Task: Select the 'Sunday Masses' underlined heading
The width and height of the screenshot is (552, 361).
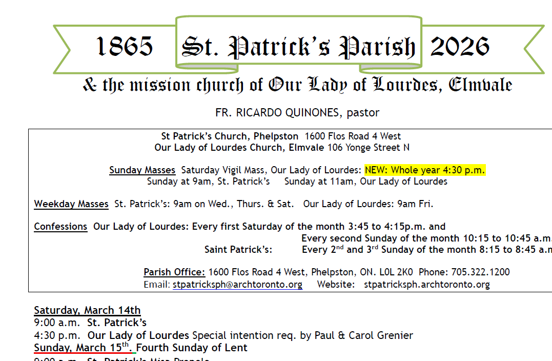Action: tap(142, 170)
